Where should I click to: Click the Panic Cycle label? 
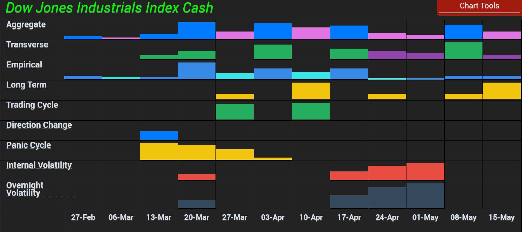[28, 145]
